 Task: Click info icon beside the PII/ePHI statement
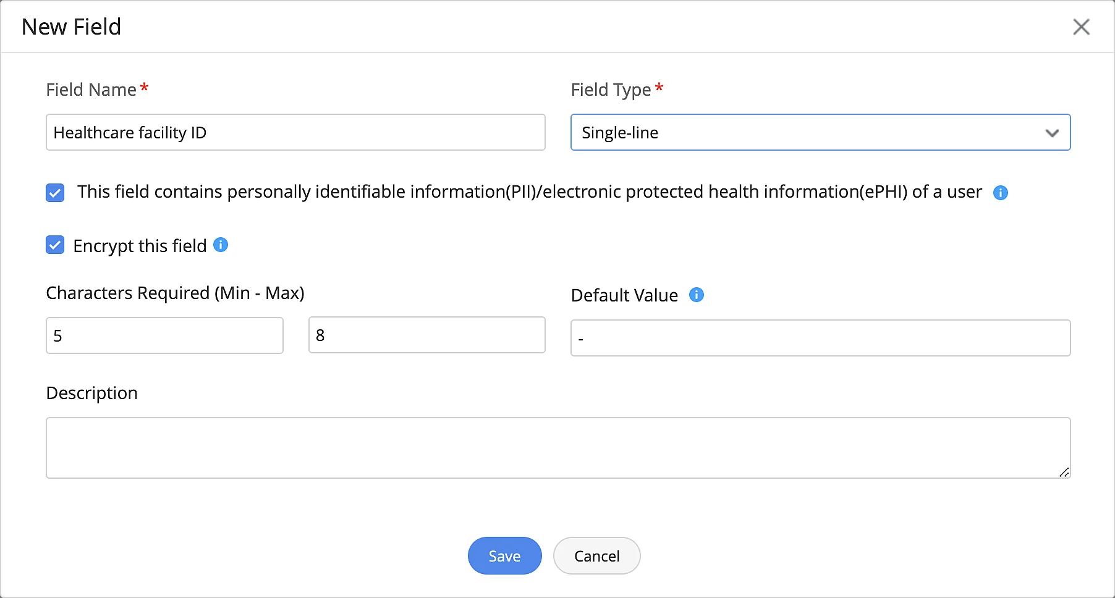click(x=1000, y=193)
